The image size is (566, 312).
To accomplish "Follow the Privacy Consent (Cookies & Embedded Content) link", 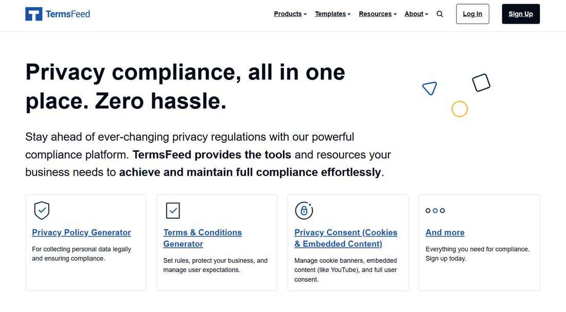I will pyautogui.click(x=346, y=238).
